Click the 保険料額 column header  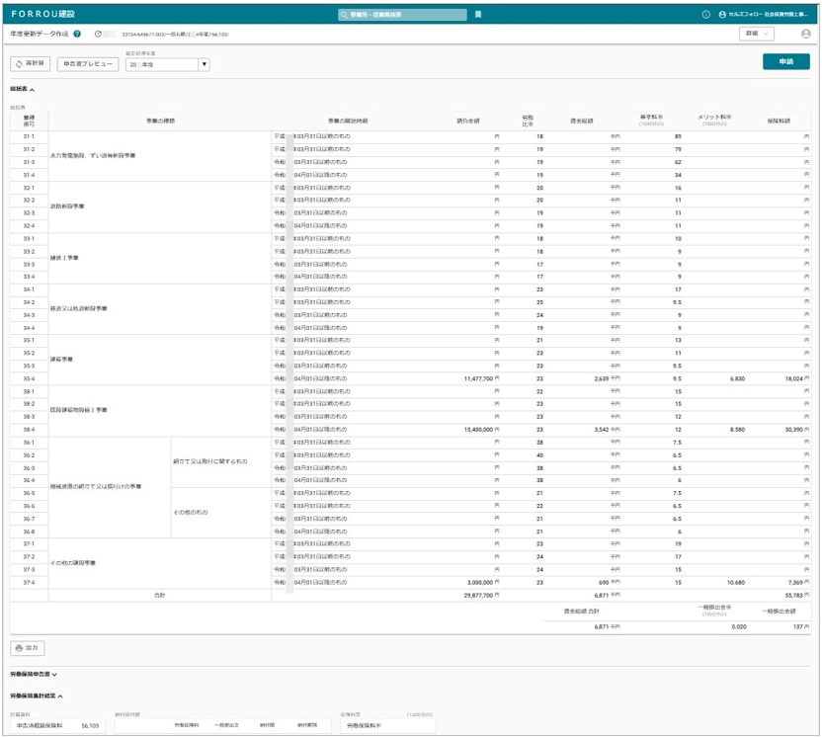[x=779, y=122]
